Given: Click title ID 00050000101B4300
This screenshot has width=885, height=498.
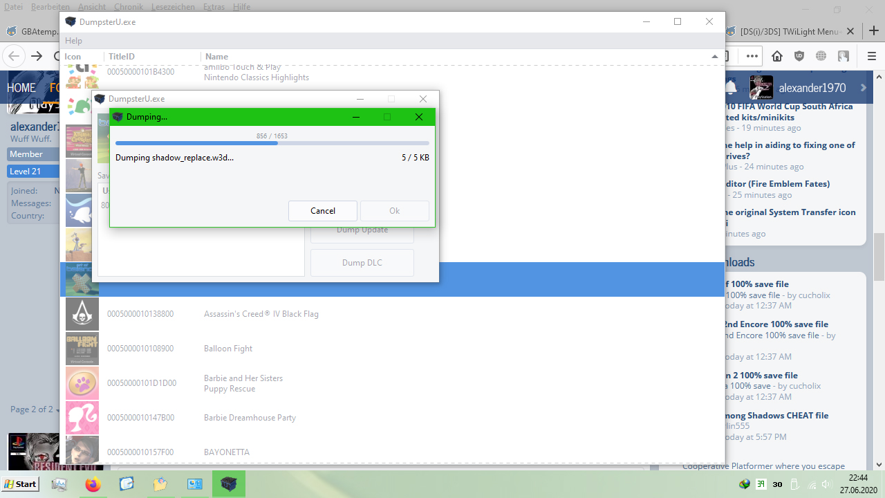Looking at the screenshot, I should tap(140, 72).
